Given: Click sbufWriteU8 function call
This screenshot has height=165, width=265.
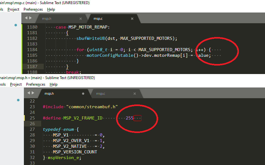Looking at the screenshot, I should [x=91, y=39].
